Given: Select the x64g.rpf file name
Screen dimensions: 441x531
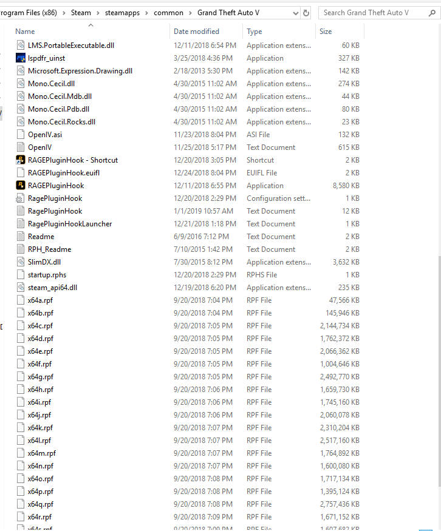Looking at the screenshot, I should pos(40,377).
